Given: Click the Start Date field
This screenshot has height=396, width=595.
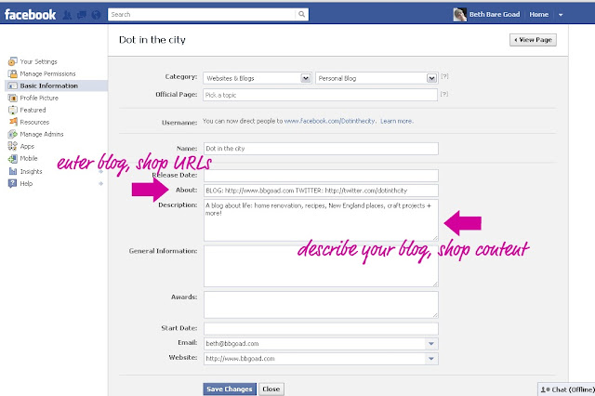Looking at the screenshot, I should [x=321, y=328].
